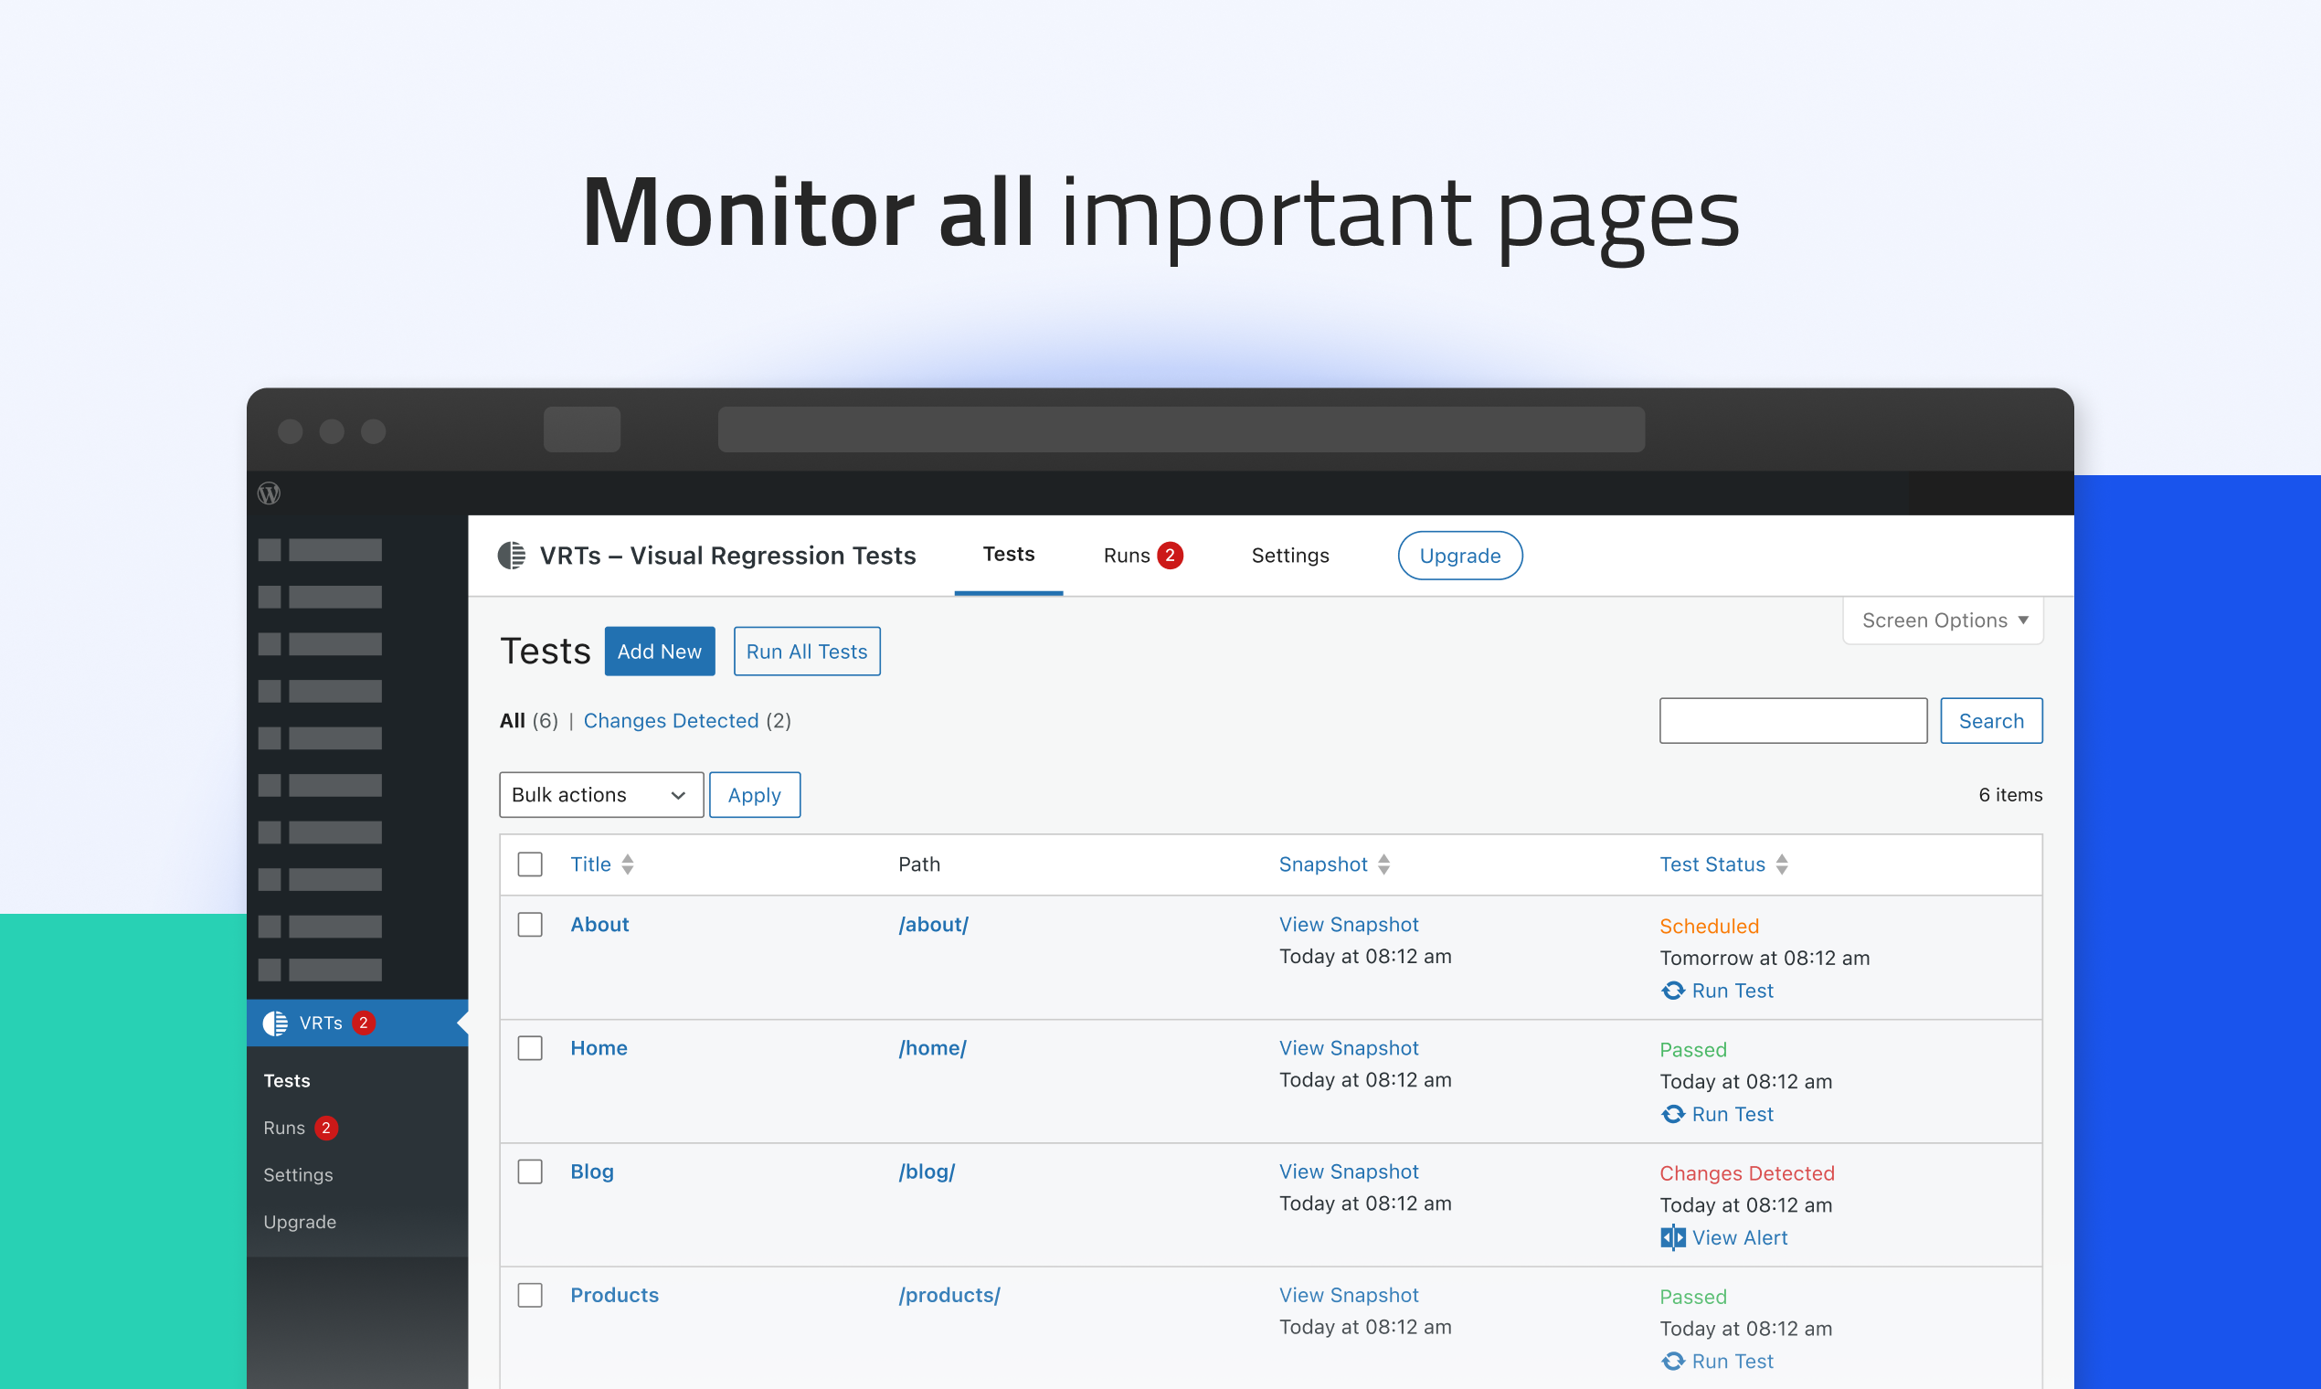This screenshot has width=2321, height=1389.
Task: Click the red badge on Runs tab
Action: (x=1170, y=555)
